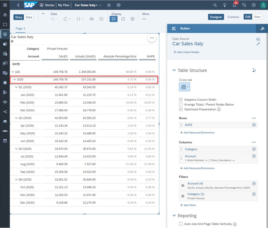Viewport: 268px width, 228px height.
Task: Click Add Measures/Dimensions under Rows
Action: pyautogui.click(x=197, y=133)
